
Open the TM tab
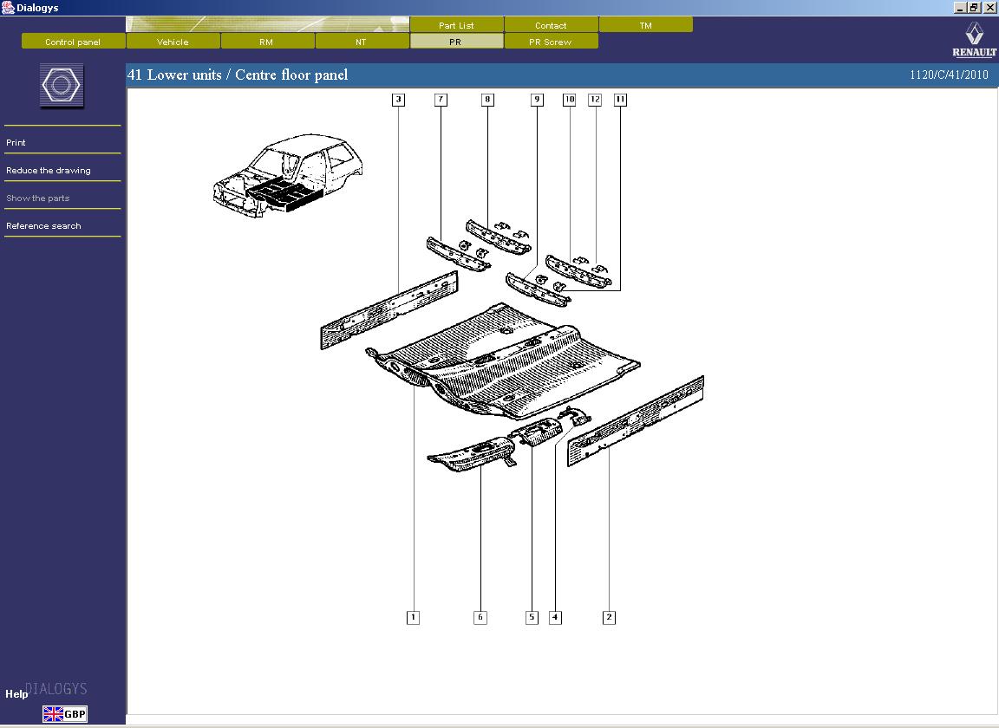[x=646, y=25]
